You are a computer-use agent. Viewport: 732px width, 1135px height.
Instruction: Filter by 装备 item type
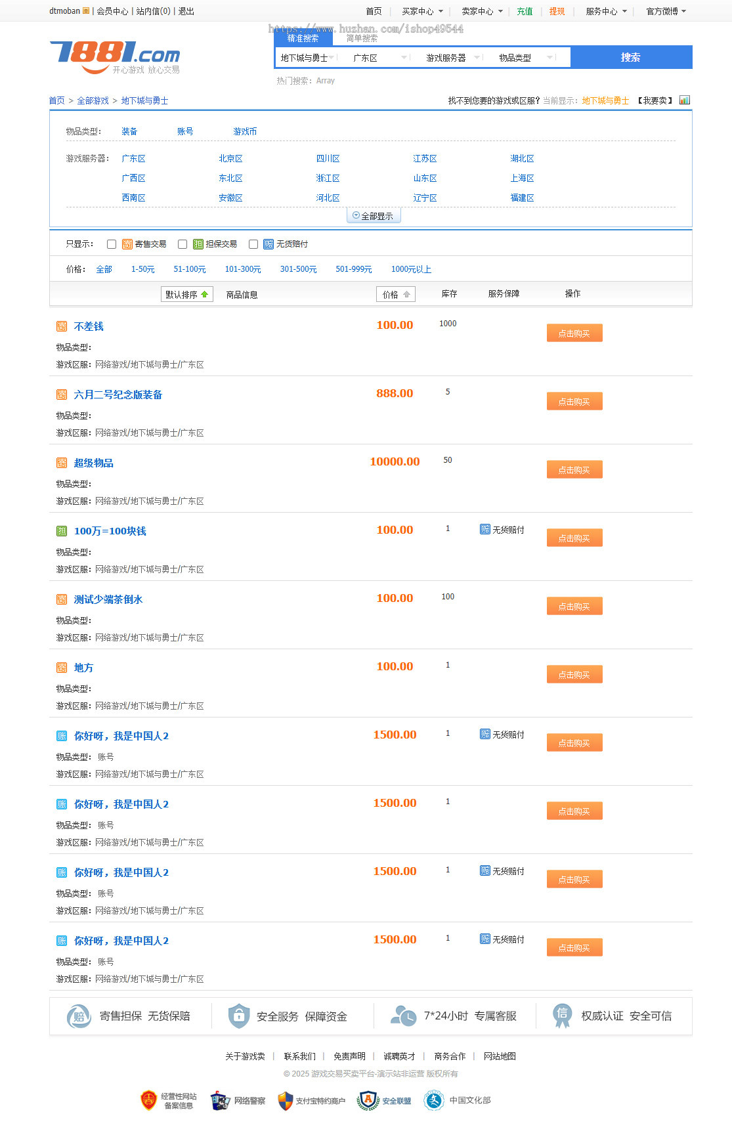pos(129,131)
